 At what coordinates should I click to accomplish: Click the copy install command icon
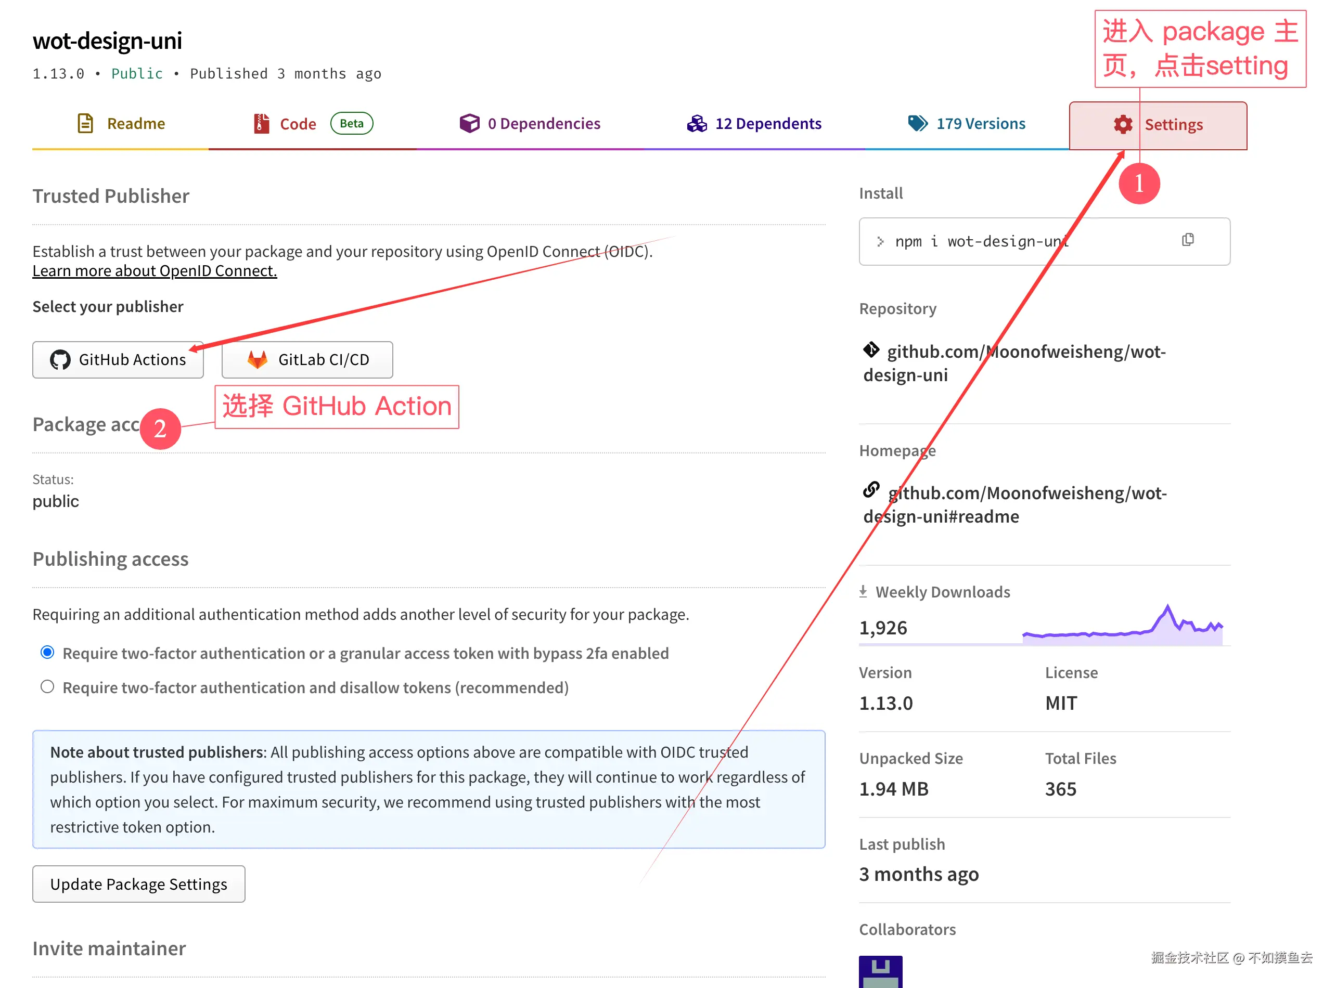1188,240
